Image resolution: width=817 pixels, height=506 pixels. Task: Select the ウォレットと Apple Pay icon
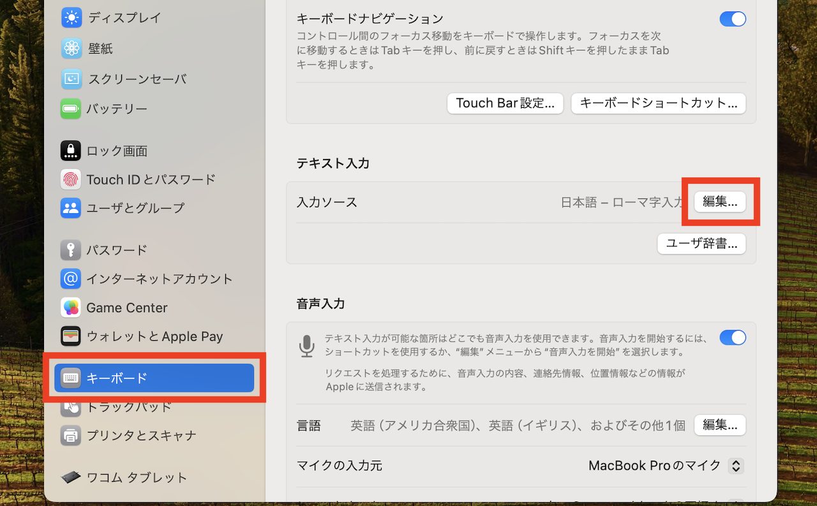71,336
